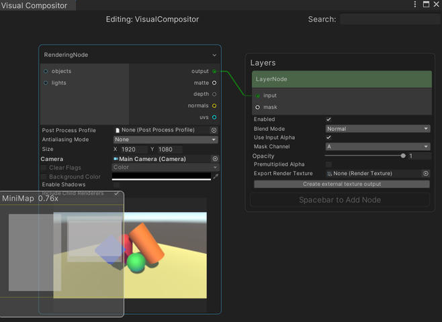Image resolution: width=442 pixels, height=322 pixels.
Task: Uncheck the Enabled checkbox on LayerNode
Action: 328,119
